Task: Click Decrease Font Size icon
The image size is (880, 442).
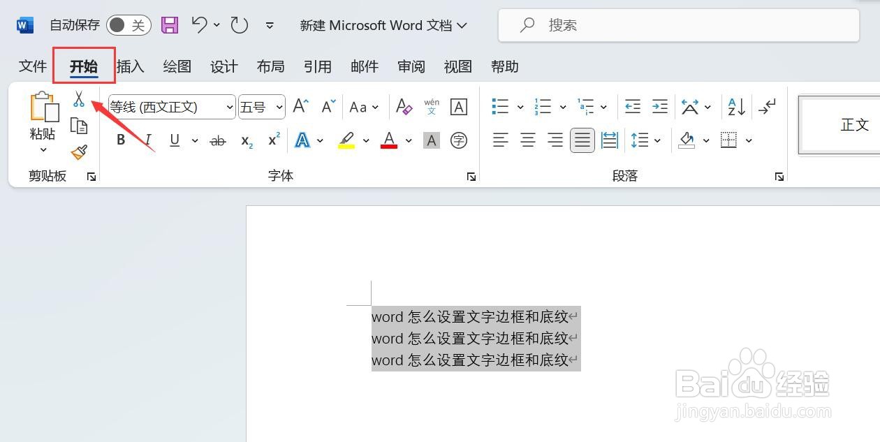Action: 328,106
